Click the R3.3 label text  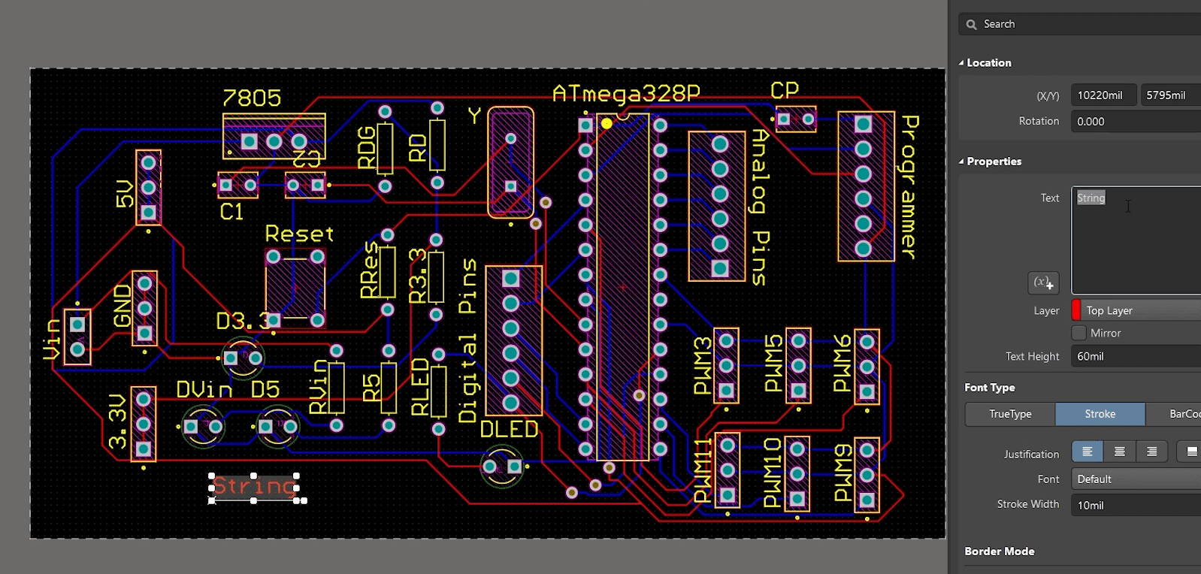click(417, 276)
